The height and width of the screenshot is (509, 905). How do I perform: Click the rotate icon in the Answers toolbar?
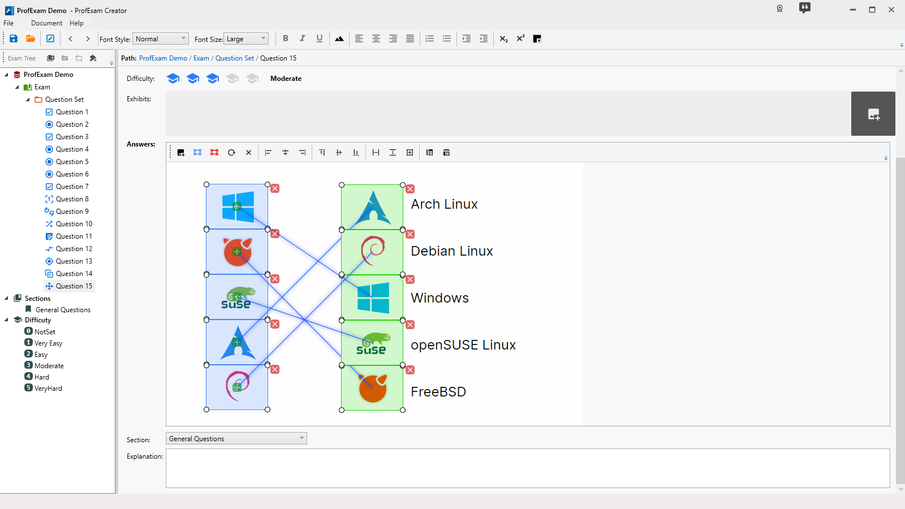click(x=231, y=153)
